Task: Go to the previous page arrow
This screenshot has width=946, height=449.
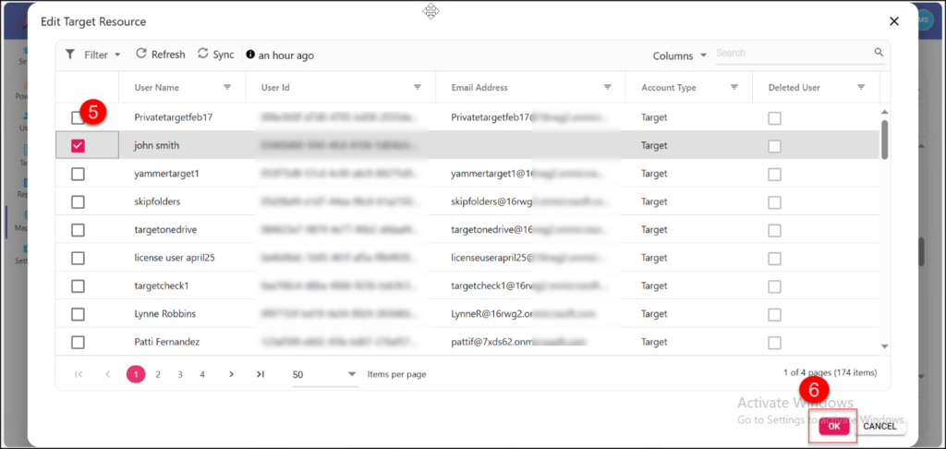Action: click(108, 374)
